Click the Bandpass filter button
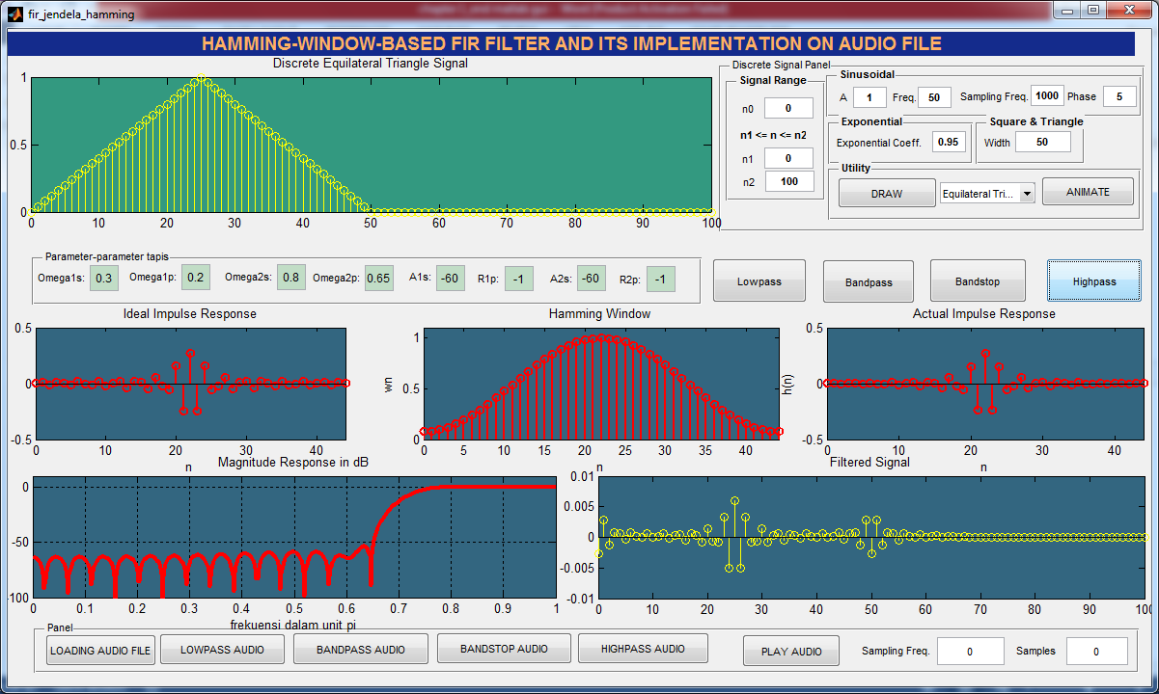 (868, 280)
